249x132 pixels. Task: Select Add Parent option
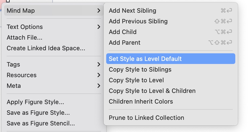click(x=124, y=43)
